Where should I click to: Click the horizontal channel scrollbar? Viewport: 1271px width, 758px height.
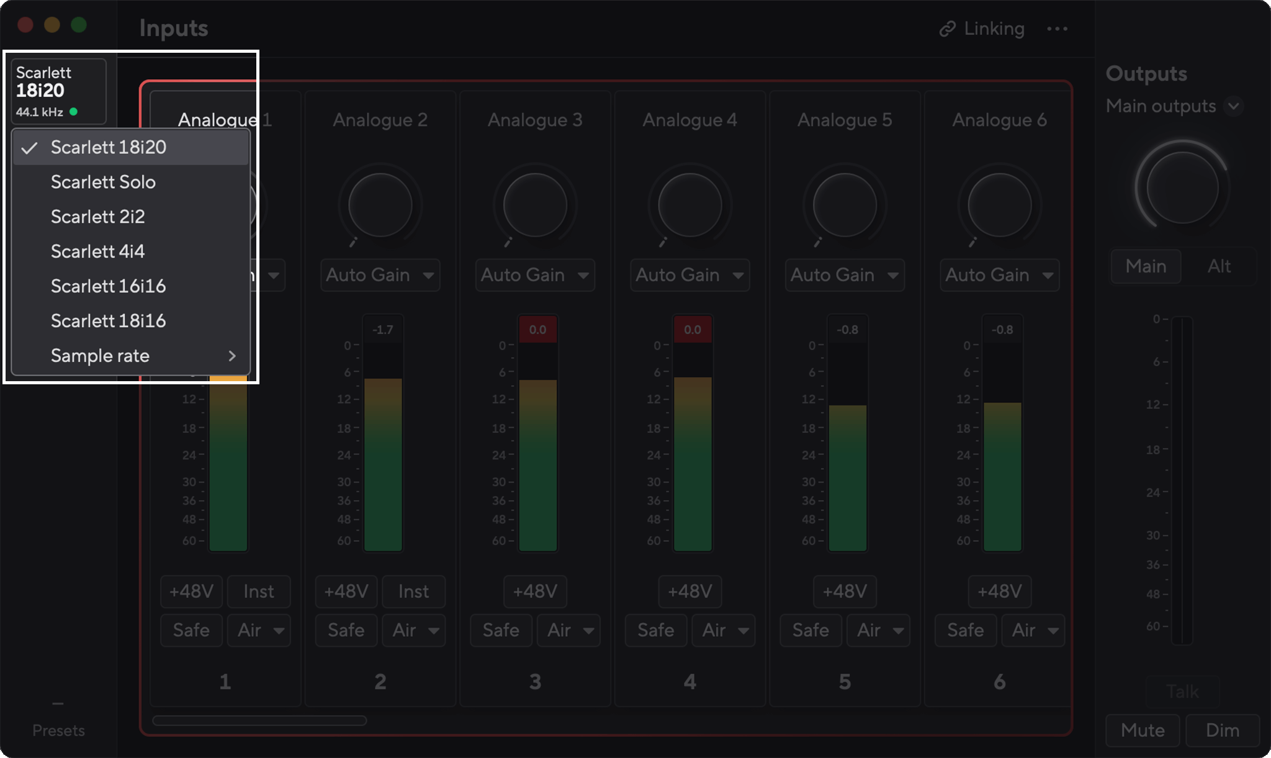[259, 721]
